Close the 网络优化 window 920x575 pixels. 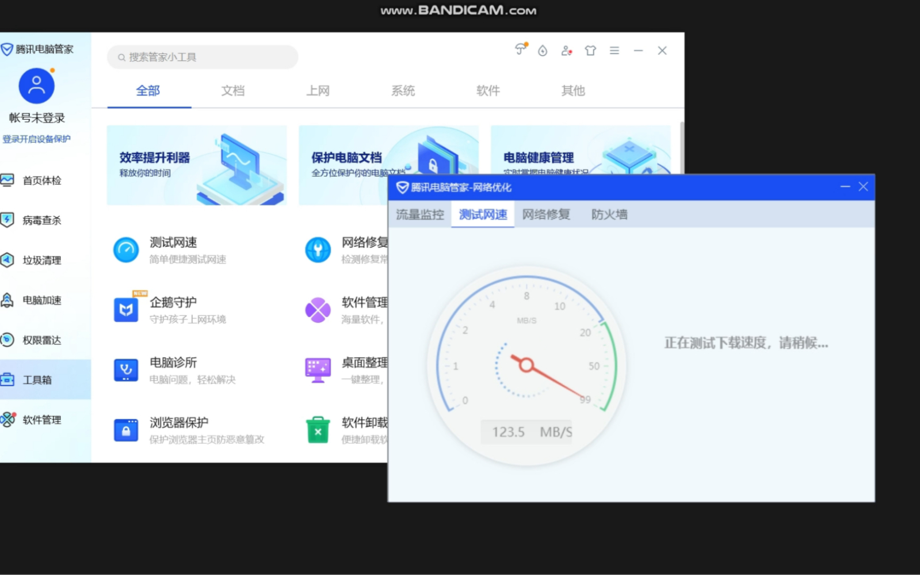pyautogui.click(x=863, y=186)
